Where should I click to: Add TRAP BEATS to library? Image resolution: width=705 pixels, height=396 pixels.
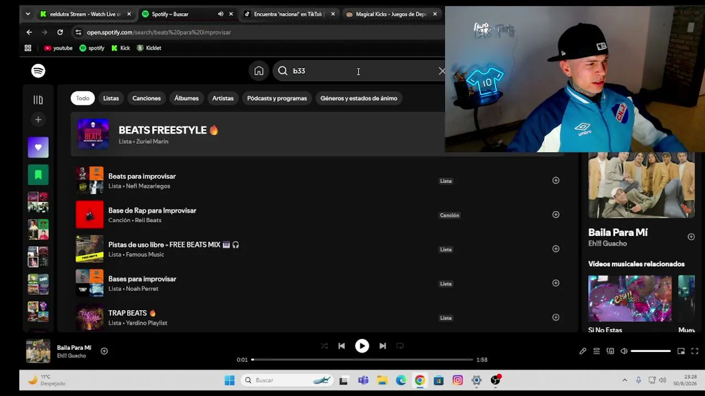[556, 317]
